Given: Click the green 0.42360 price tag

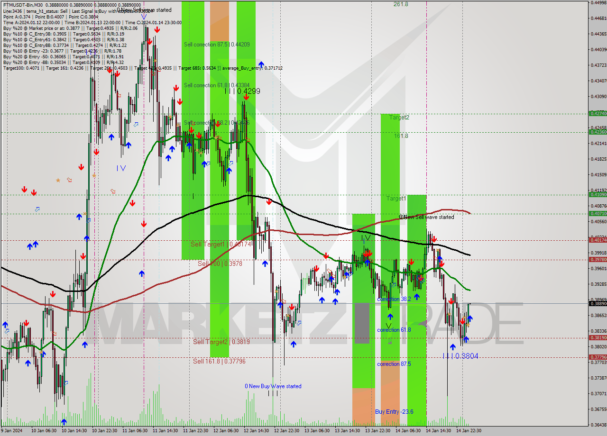Looking at the screenshot, I should click(597, 132).
